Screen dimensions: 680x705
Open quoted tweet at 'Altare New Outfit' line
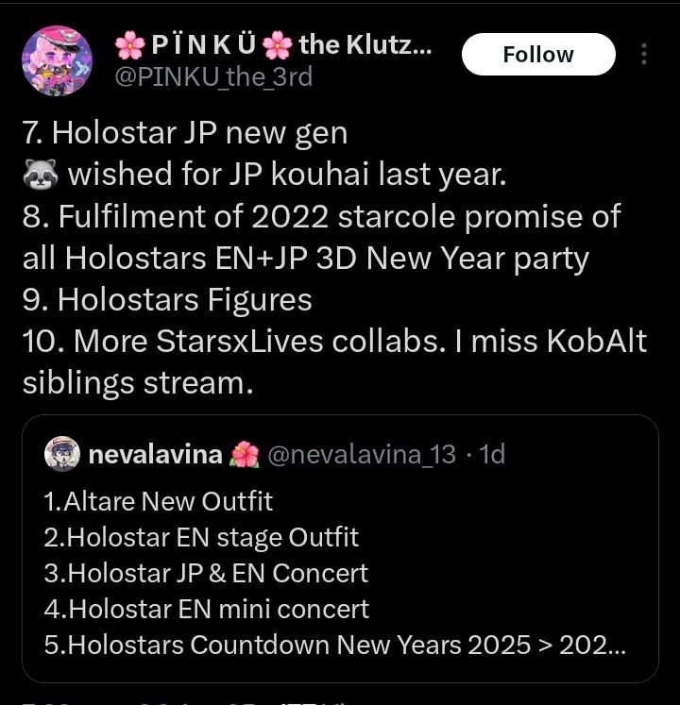[159, 501]
